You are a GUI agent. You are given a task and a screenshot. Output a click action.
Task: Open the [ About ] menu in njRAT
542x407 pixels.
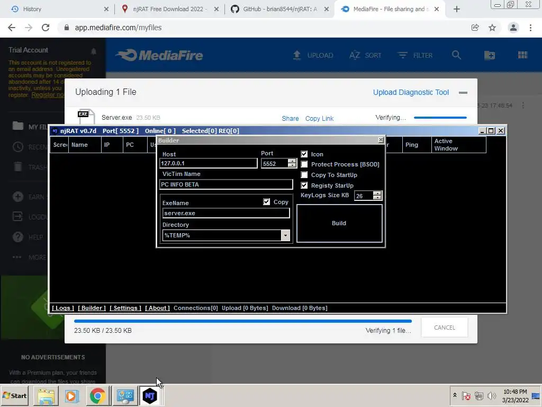pyautogui.click(x=157, y=308)
